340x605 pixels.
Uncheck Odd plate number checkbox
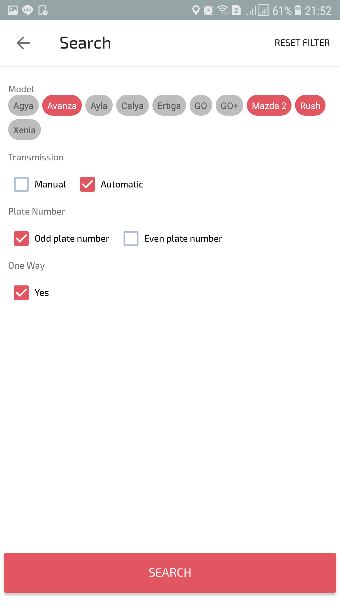click(x=21, y=239)
